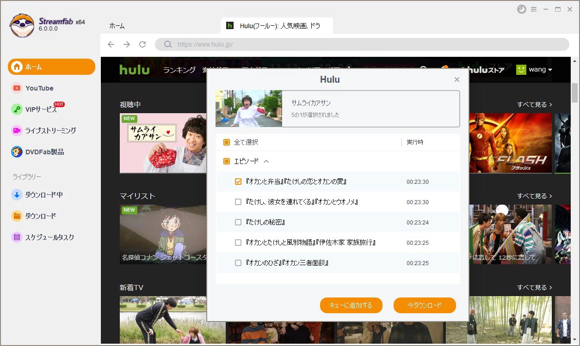Click the 00:23:24 duration value

coord(418,222)
